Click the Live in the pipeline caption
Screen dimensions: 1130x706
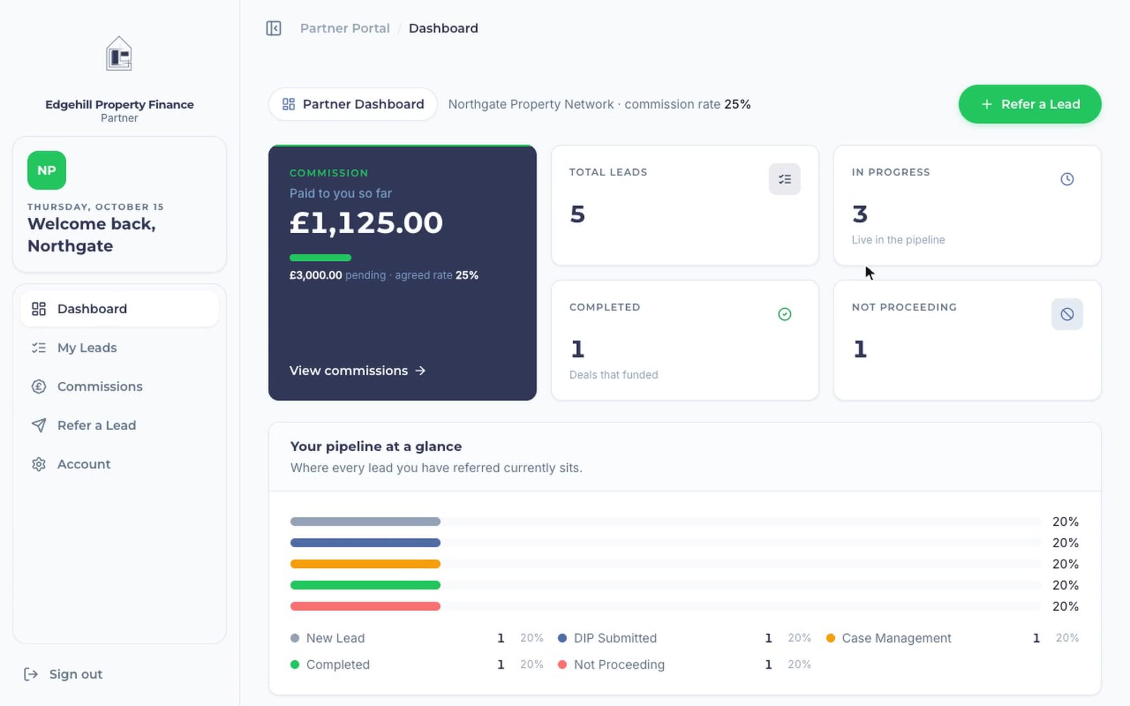pyautogui.click(x=898, y=240)
